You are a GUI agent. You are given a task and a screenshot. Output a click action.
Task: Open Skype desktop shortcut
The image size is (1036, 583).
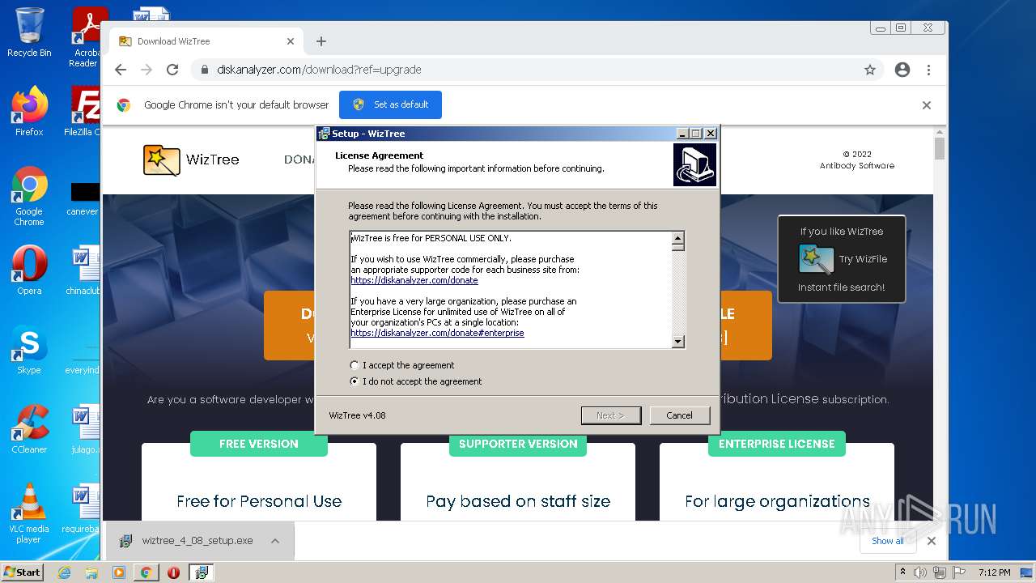point(29,350)
